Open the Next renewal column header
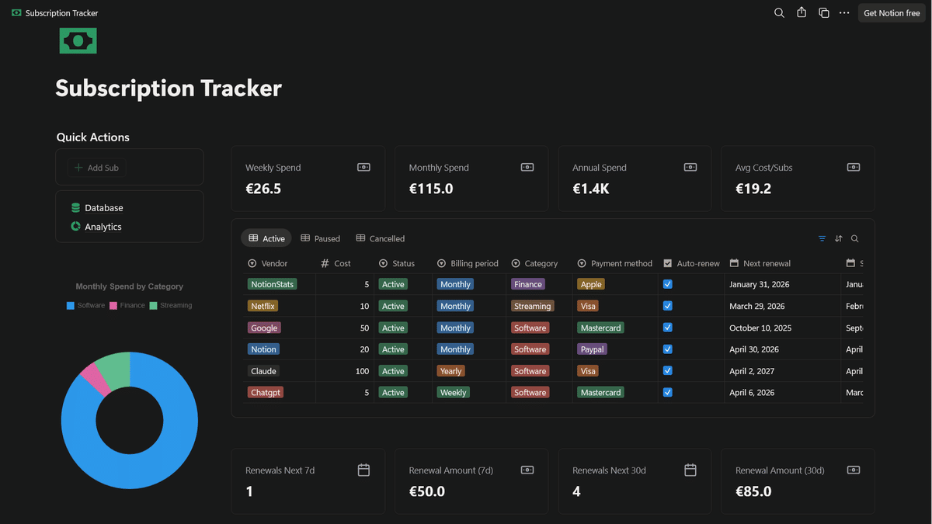The image size is (932, 524). (783, 263)
